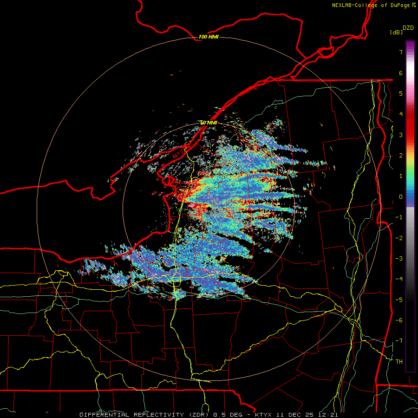Image resolution: width=418 pixels, height=418 pixels.
Task: Click the DZD product label above scale
Action: pos(408,28)
